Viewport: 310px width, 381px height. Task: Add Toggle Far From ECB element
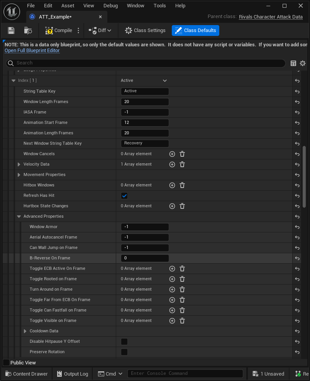(x=172, y=300)
